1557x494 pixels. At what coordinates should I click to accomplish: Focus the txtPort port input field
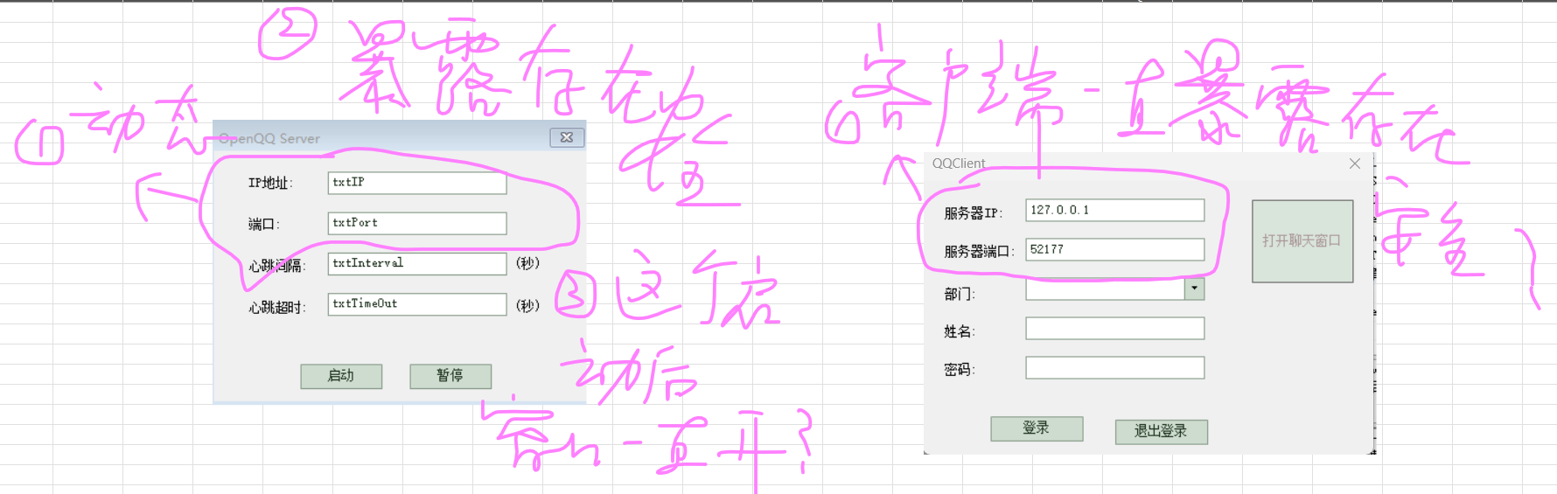[x=417, y=223]
